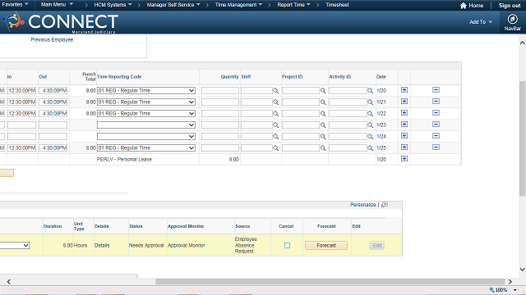Click scroll down arrow on vertical scrollbar
Screen dimensions: 526x295
(x=523, y=270)
